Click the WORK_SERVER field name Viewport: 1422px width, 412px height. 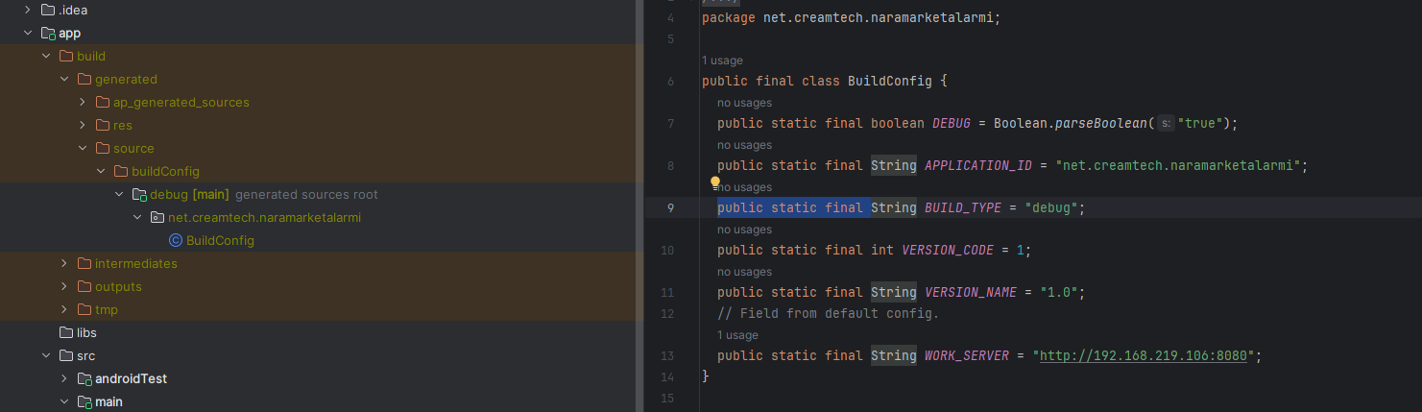(967, 355)
